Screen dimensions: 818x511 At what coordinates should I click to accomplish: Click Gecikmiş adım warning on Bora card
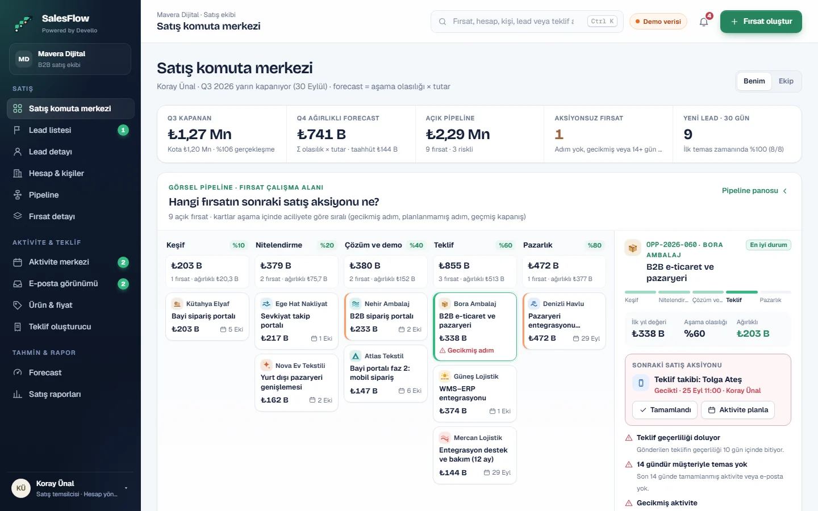click(467, 350)
